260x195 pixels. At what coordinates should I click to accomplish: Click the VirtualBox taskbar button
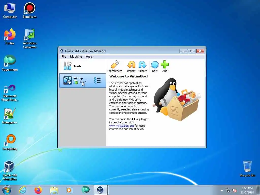[101, 190]
